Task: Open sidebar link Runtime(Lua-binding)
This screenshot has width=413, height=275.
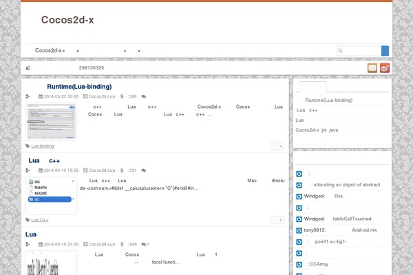Action: click(x=329, y=100)
